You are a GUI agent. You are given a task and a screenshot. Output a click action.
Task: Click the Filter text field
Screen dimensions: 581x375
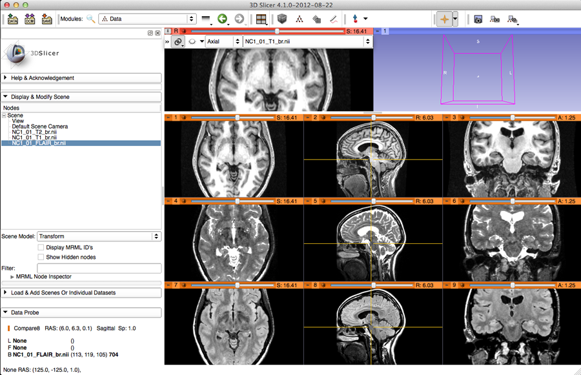[99, 268]
